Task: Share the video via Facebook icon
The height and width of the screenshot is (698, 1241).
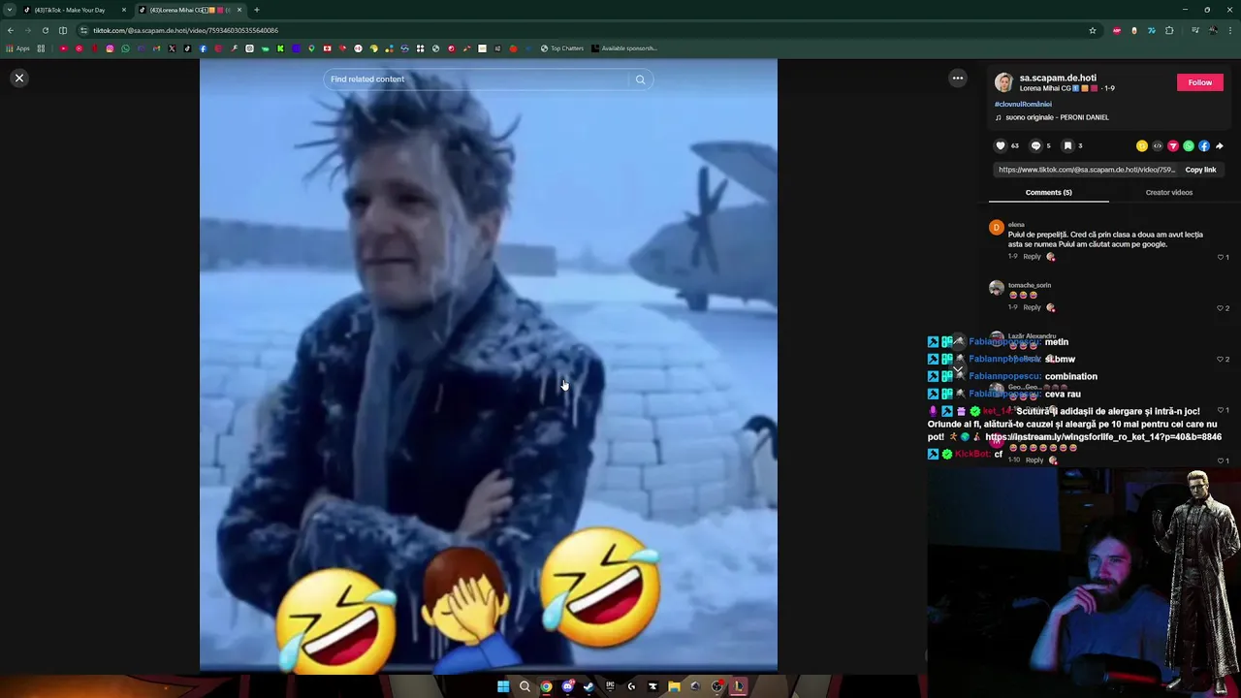Action: [1204, 146]
